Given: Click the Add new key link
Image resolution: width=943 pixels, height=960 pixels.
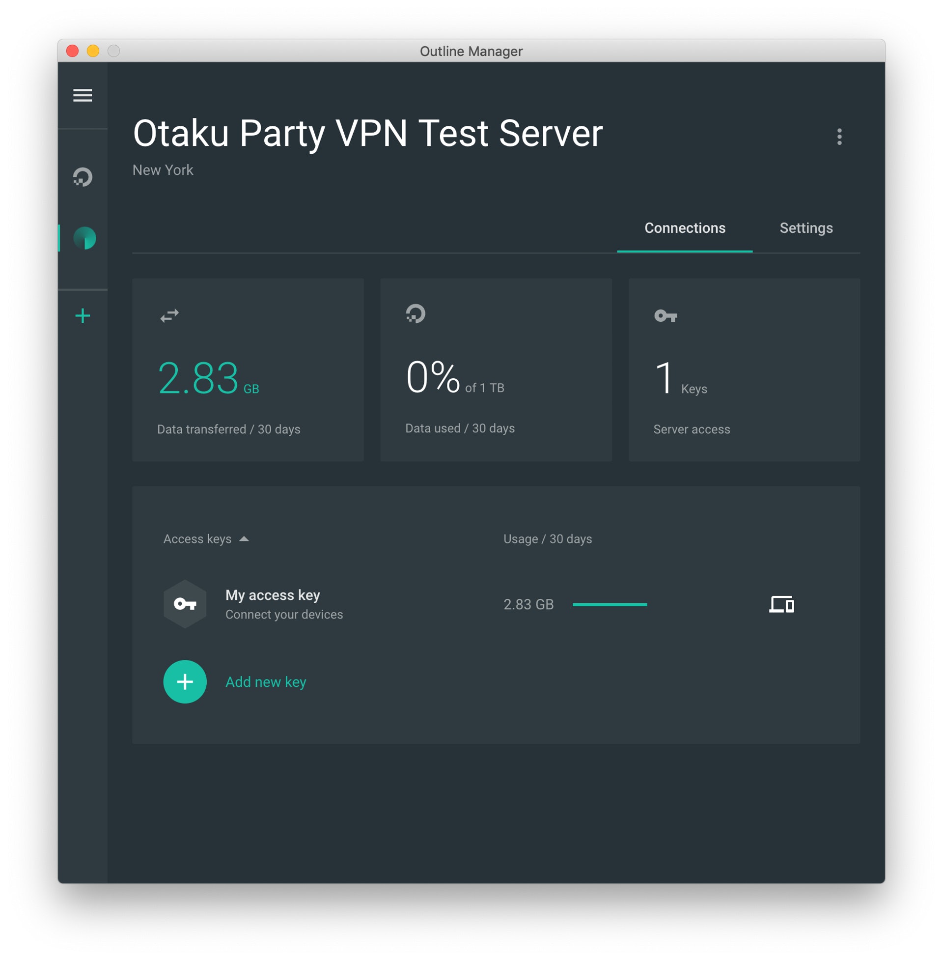Looking at the screenshot, I should click(x=266, y=682).
